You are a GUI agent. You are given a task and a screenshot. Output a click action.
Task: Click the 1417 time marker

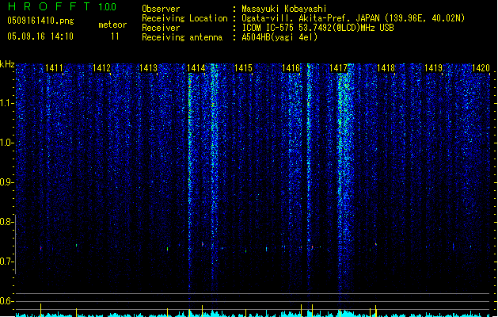pyautogui.click(x=338, y=68)
